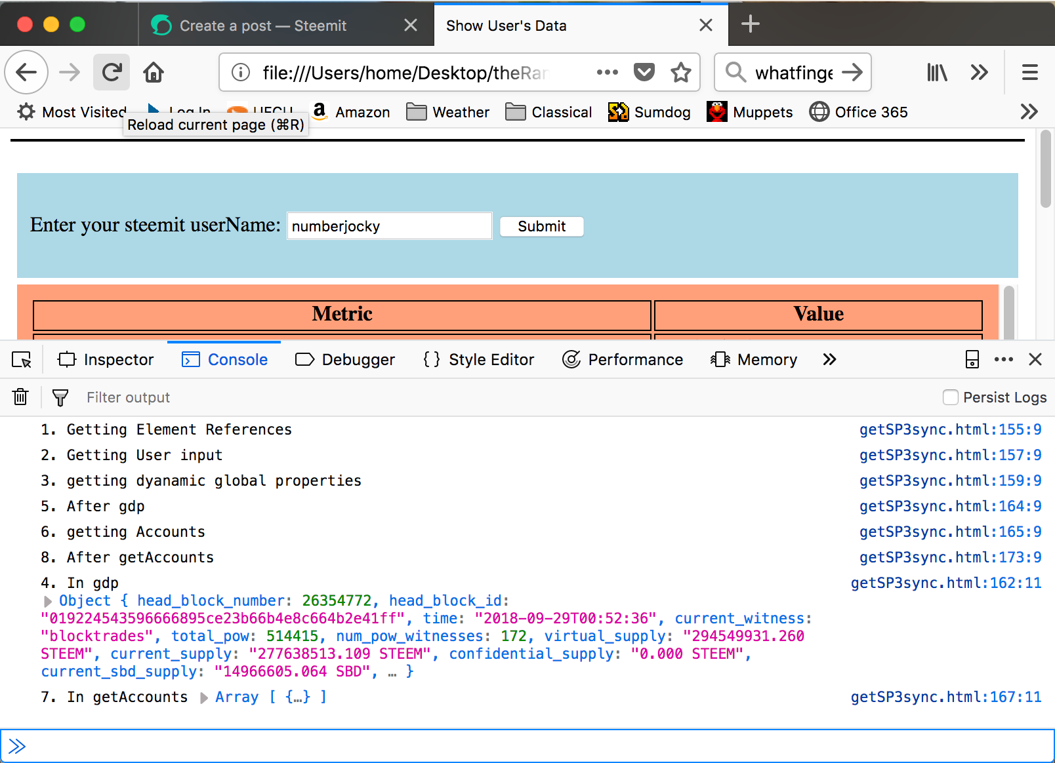Click the reload page icon
The image size is (1055, 763).
112,72
